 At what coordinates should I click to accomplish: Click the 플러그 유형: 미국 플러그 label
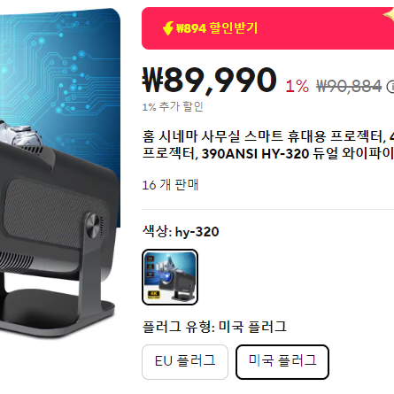[x=214, y=327]
